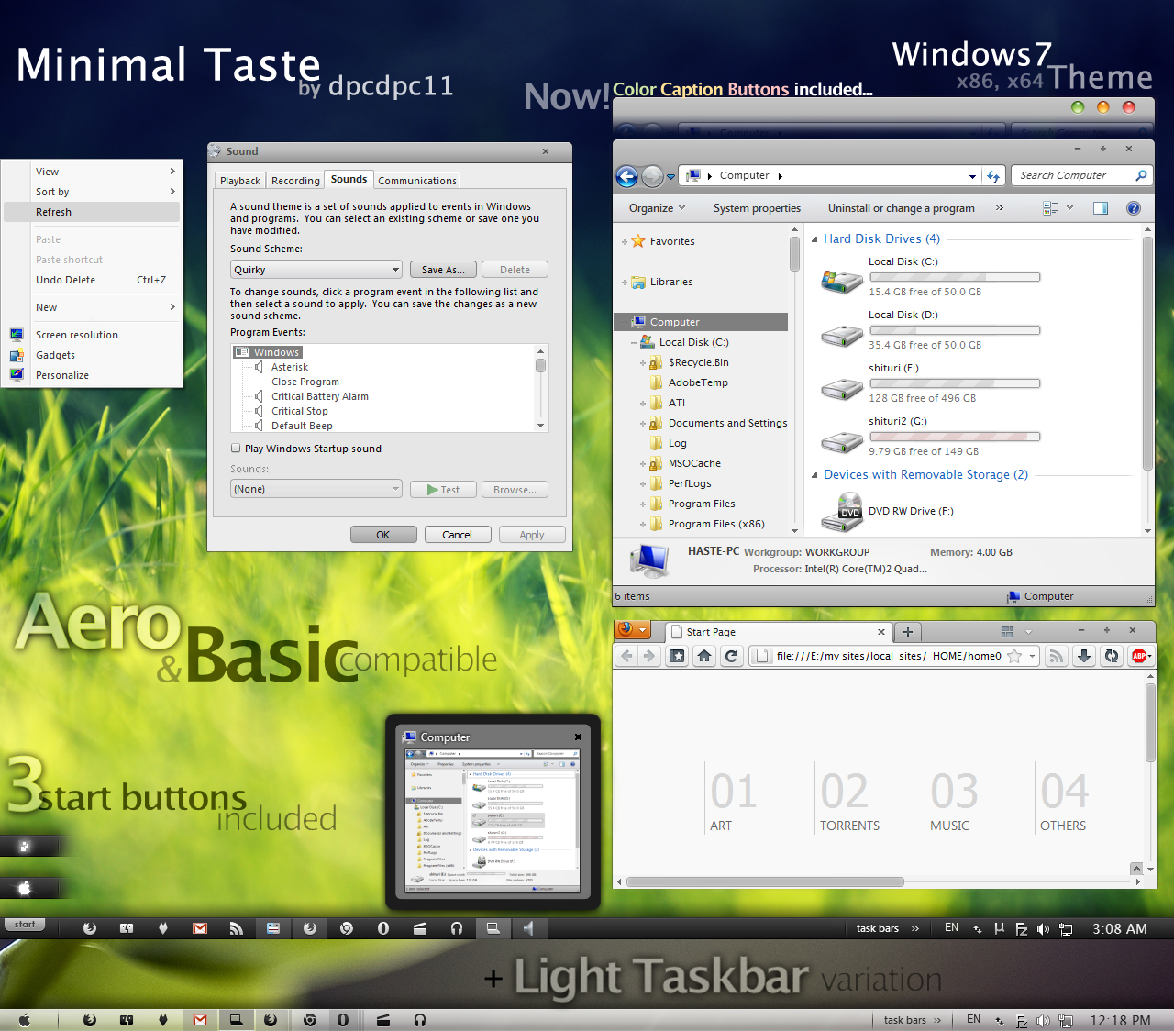This screenshot has height=1031, width=1174.
Task: Switch to the Playback tab
Action: pyautogui.click(x=240, y=181)
